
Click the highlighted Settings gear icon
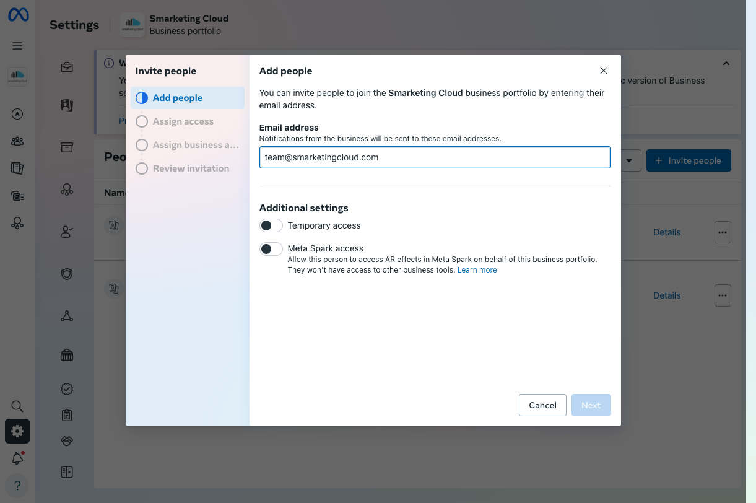[17, 431]
